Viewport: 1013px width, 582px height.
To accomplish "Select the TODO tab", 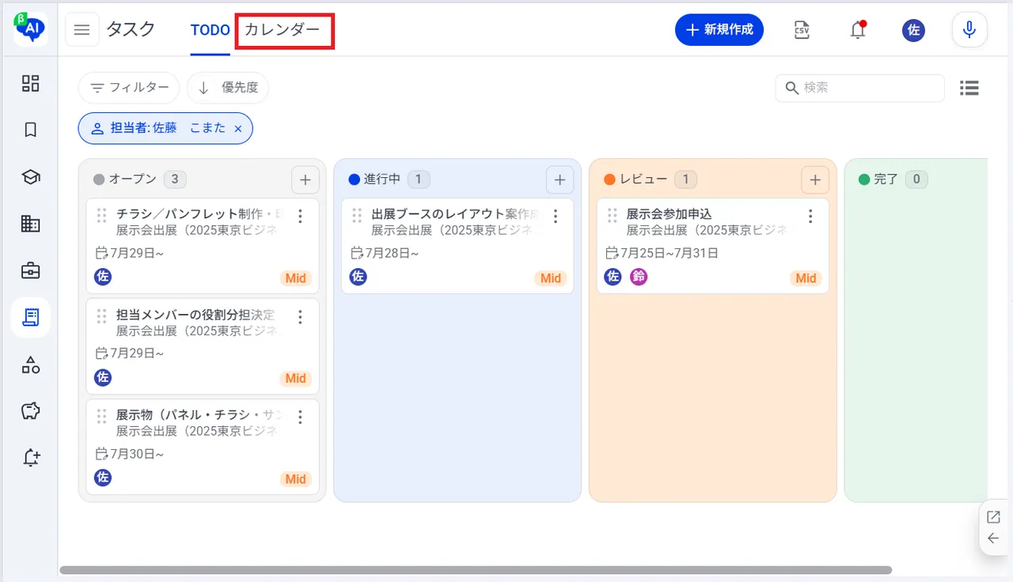I will (210, 30).
